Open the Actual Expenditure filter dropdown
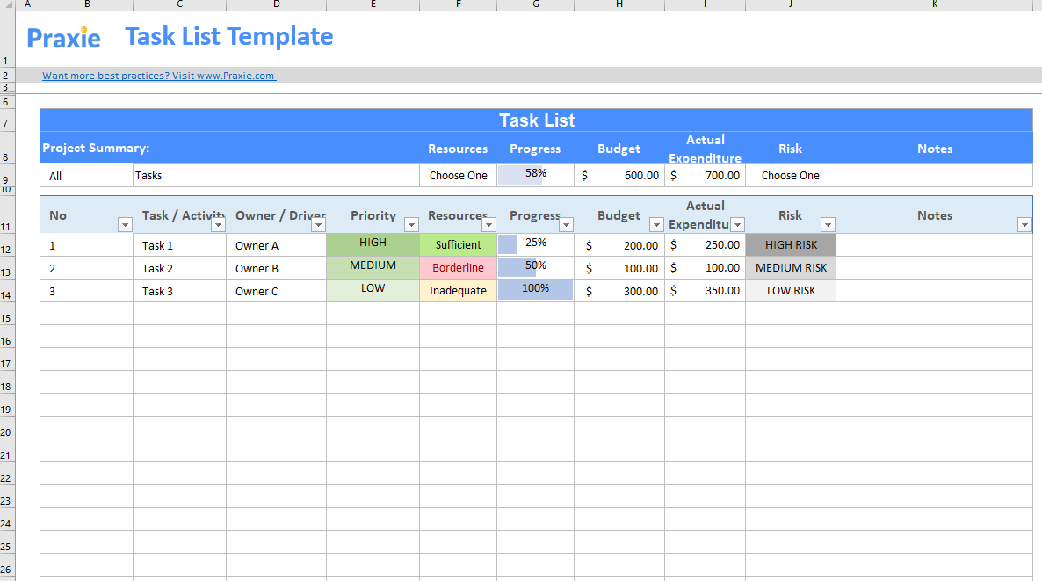 point(738,225)
